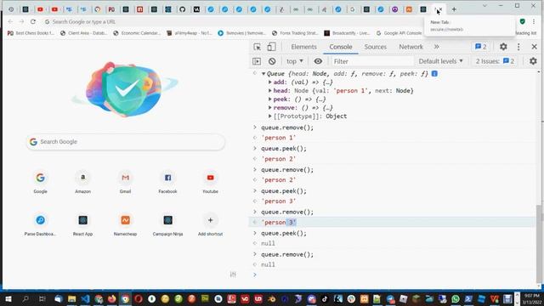
Task: Click the blue messages badge showing 2
Action: click(480, 47)
